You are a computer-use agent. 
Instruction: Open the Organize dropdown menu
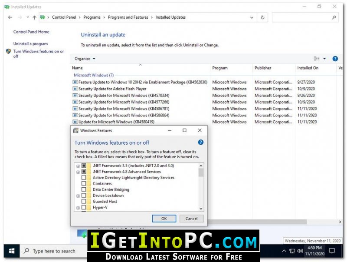[x=85, y=59]
